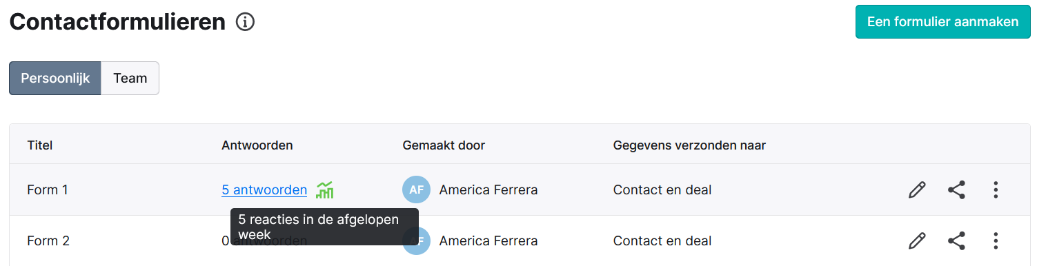Image resolution: width=1037 pixels, height=266 pixels.
Task: Open more options menu for Form 2
Action: [x=996, y=241]
